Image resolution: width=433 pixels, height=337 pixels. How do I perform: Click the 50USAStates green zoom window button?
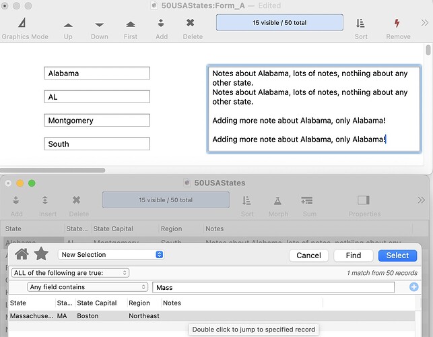[x=32, y=183]
